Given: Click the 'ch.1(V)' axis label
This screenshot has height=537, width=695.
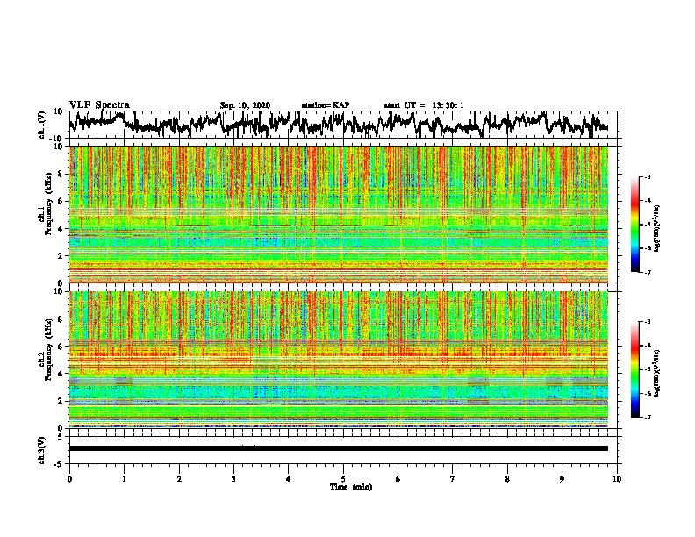Looking at the screenshot, I should 41,125.
